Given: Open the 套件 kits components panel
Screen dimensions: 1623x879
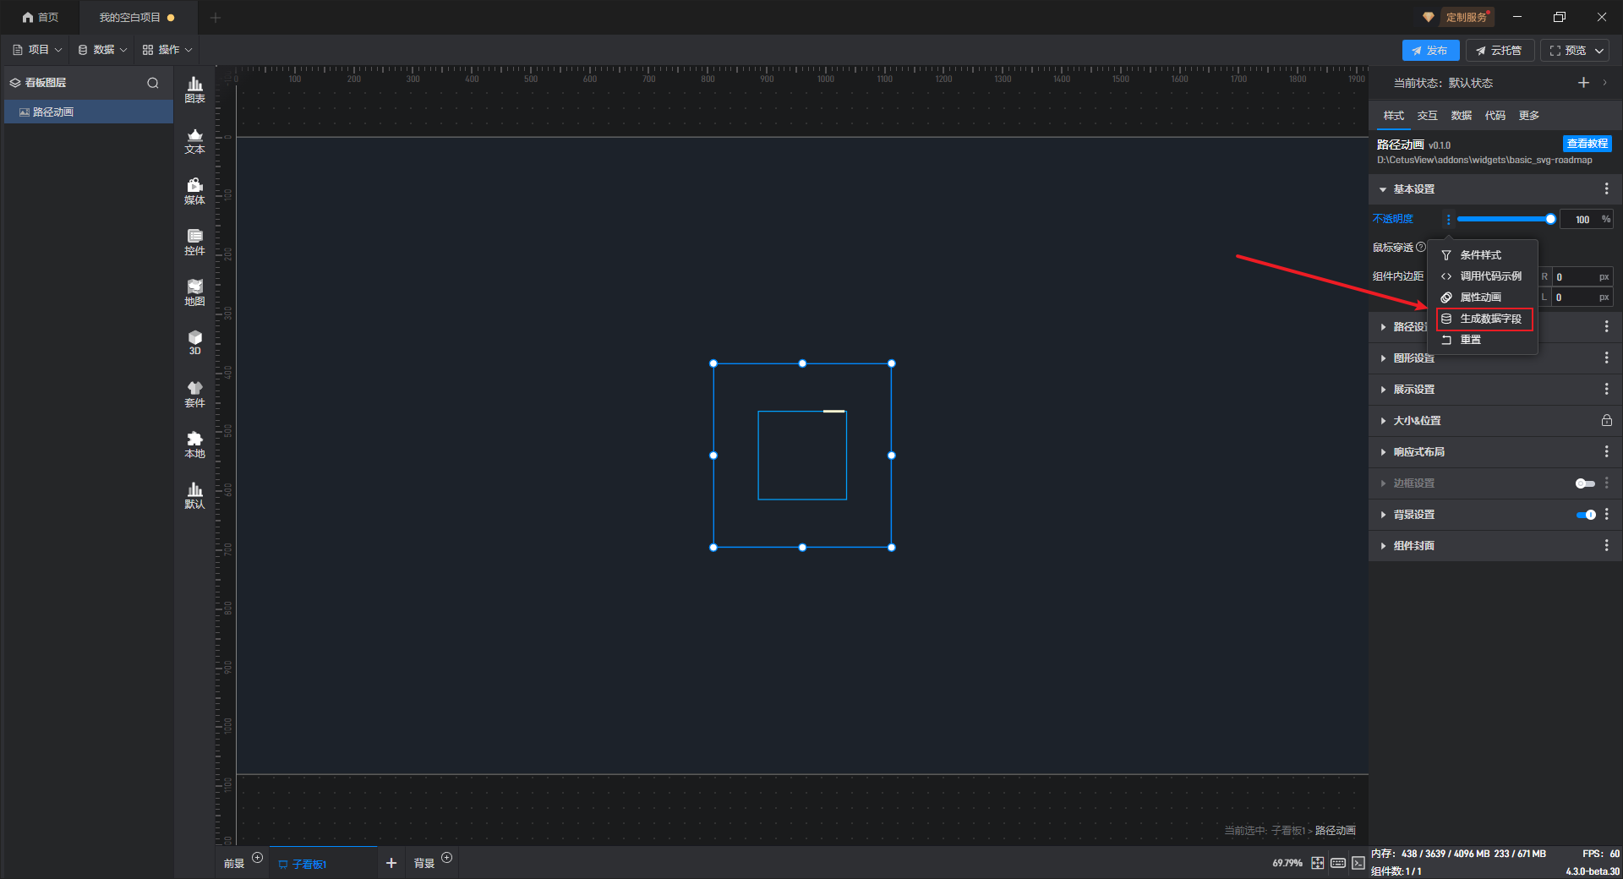Looking at the screenshot, I should 194,394.
